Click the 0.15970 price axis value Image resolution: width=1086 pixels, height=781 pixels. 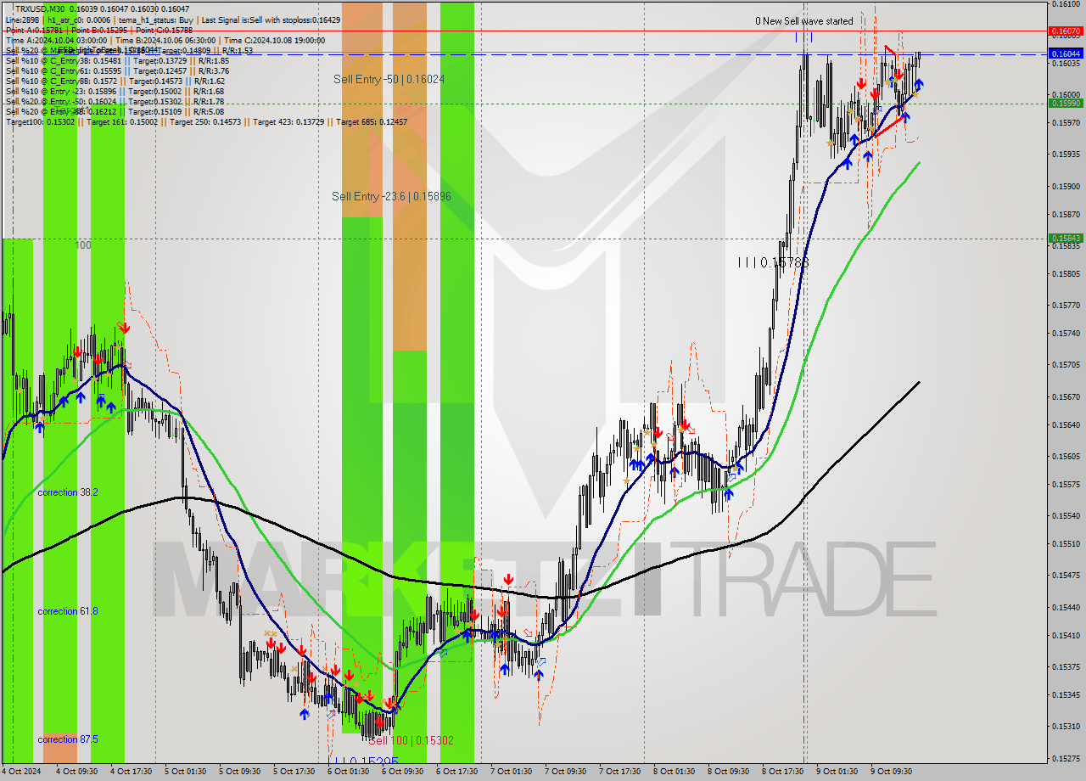(x=1066, y=123)
